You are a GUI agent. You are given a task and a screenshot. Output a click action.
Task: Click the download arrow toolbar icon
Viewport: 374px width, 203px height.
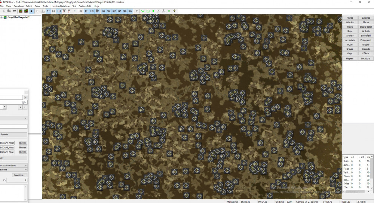[31, 11]
